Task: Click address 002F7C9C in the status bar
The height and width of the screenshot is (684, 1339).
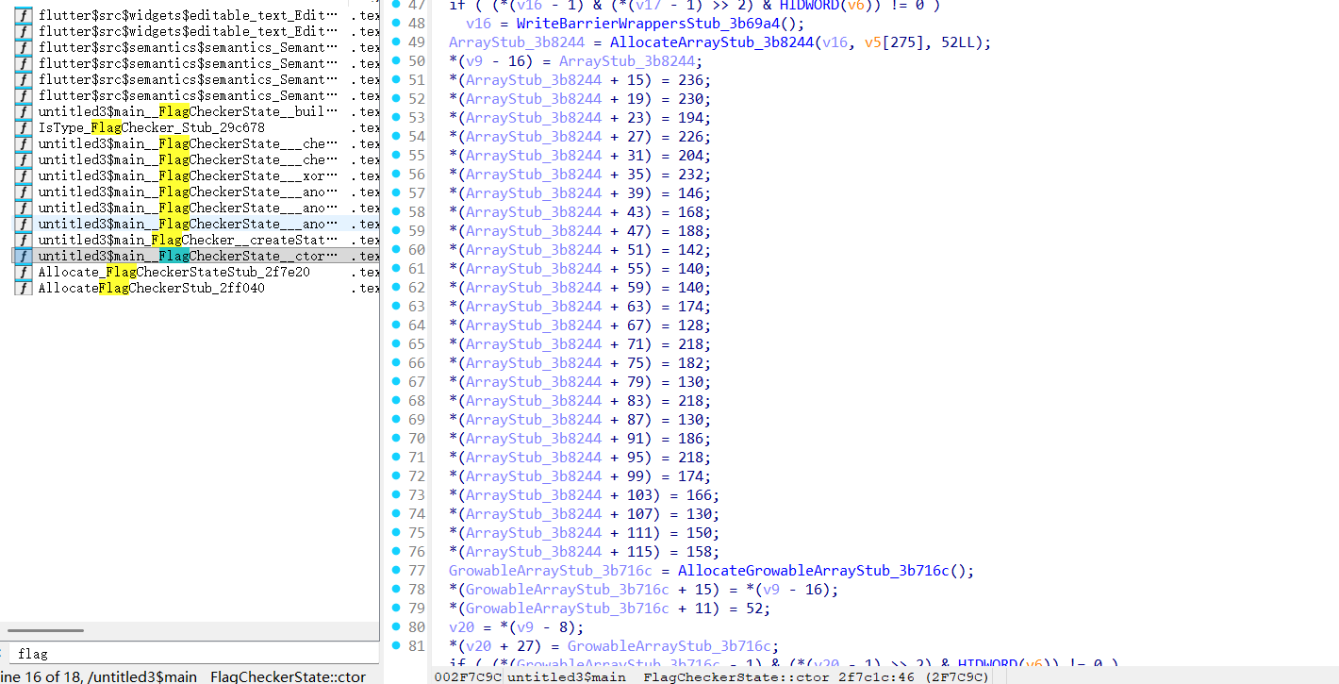Action: point(469,676)
